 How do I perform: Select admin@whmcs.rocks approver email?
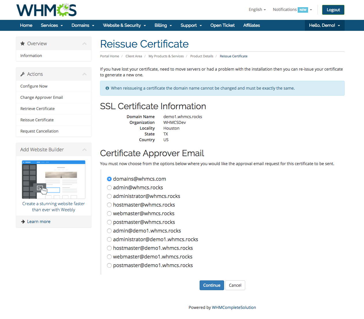[x=109, y=188]
